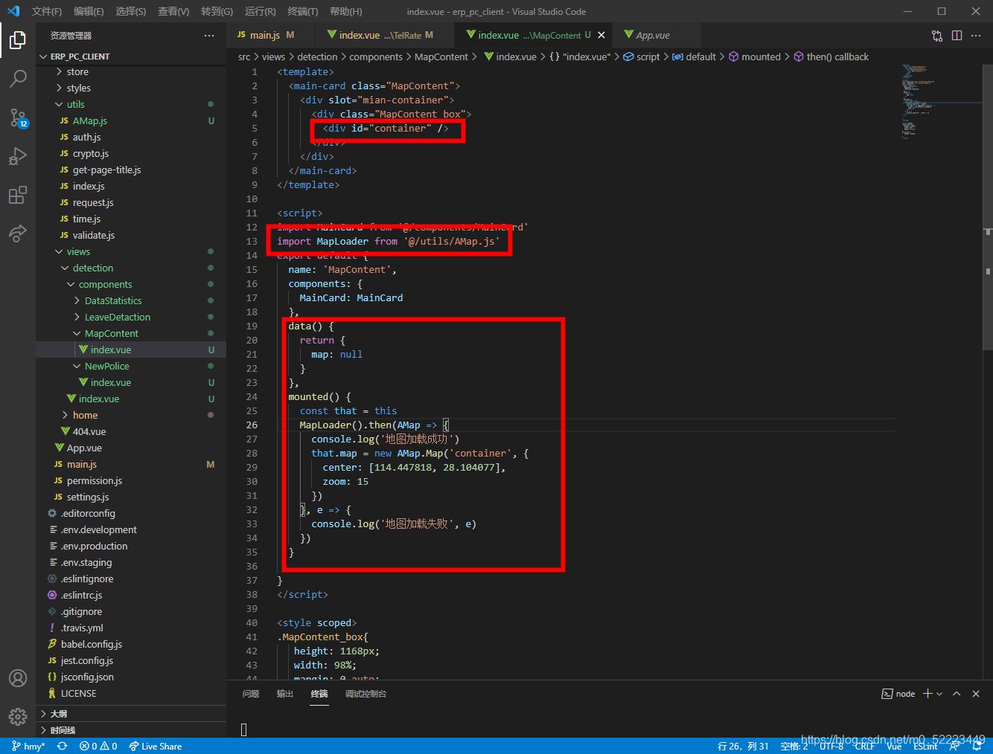The height and width of the screenshot is (754, 993).
Task: Open request.js in the explorer
Action: tap(93, 203)
